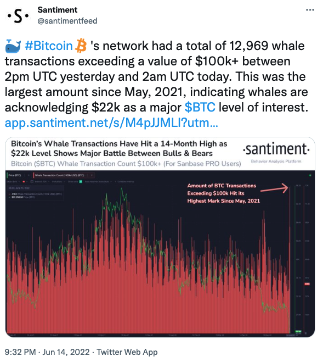Open the tweet's three-dot more options menu
The width and height of the screenshot is (323, 362).
coord(310,10)
